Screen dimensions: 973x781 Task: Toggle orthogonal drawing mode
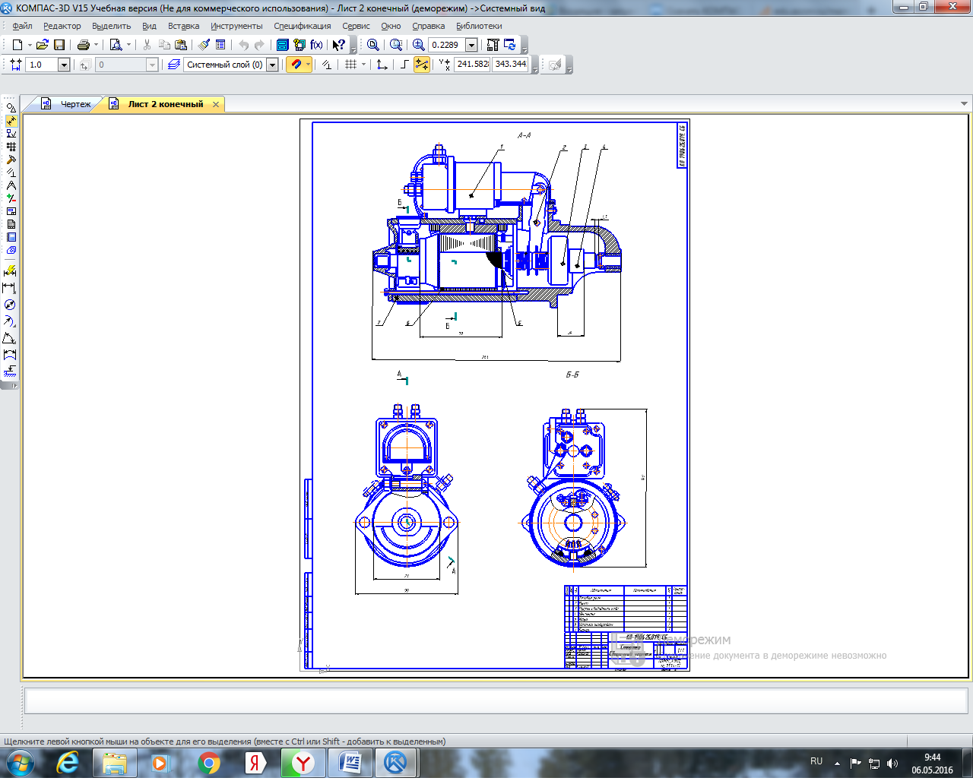[404, 65]
